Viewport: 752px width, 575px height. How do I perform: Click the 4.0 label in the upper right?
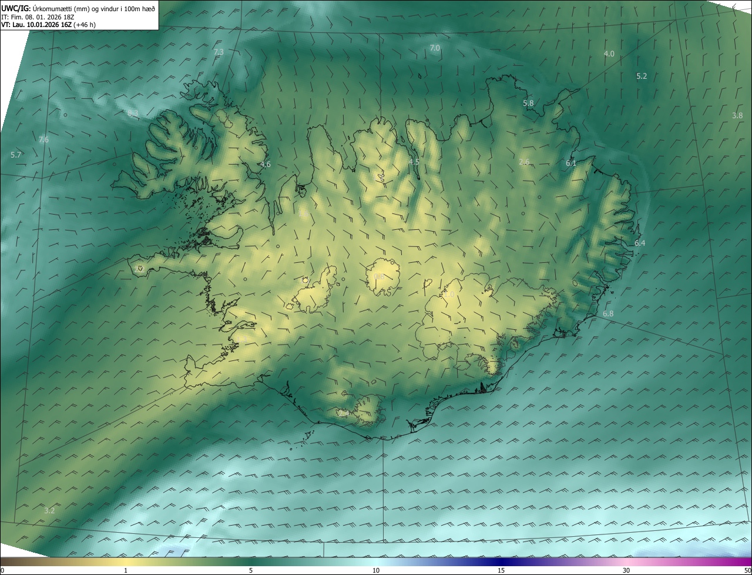pos(609,54)
